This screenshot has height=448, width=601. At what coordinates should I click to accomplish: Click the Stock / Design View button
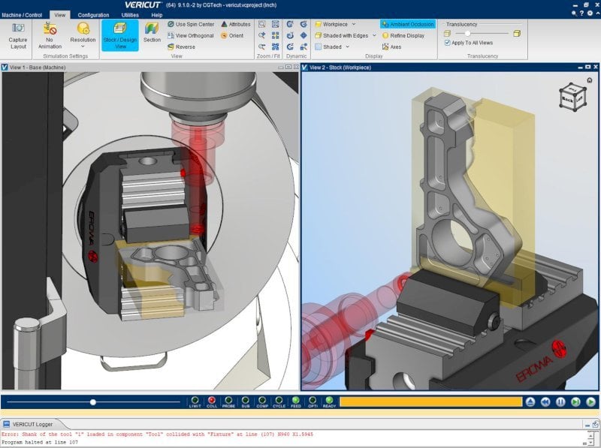click(x=120, y=35)
